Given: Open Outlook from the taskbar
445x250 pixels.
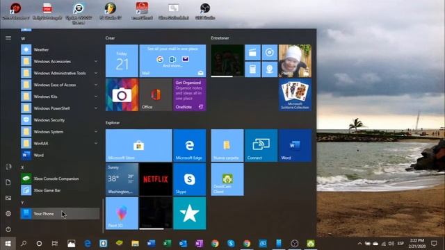Looking at the screenshot, I should (183, 244).
